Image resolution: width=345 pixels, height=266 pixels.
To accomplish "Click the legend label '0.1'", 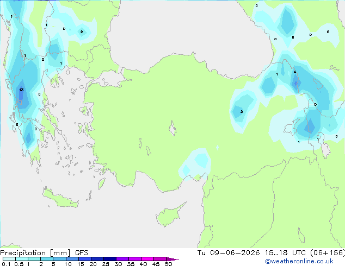I will coord(6,264).
